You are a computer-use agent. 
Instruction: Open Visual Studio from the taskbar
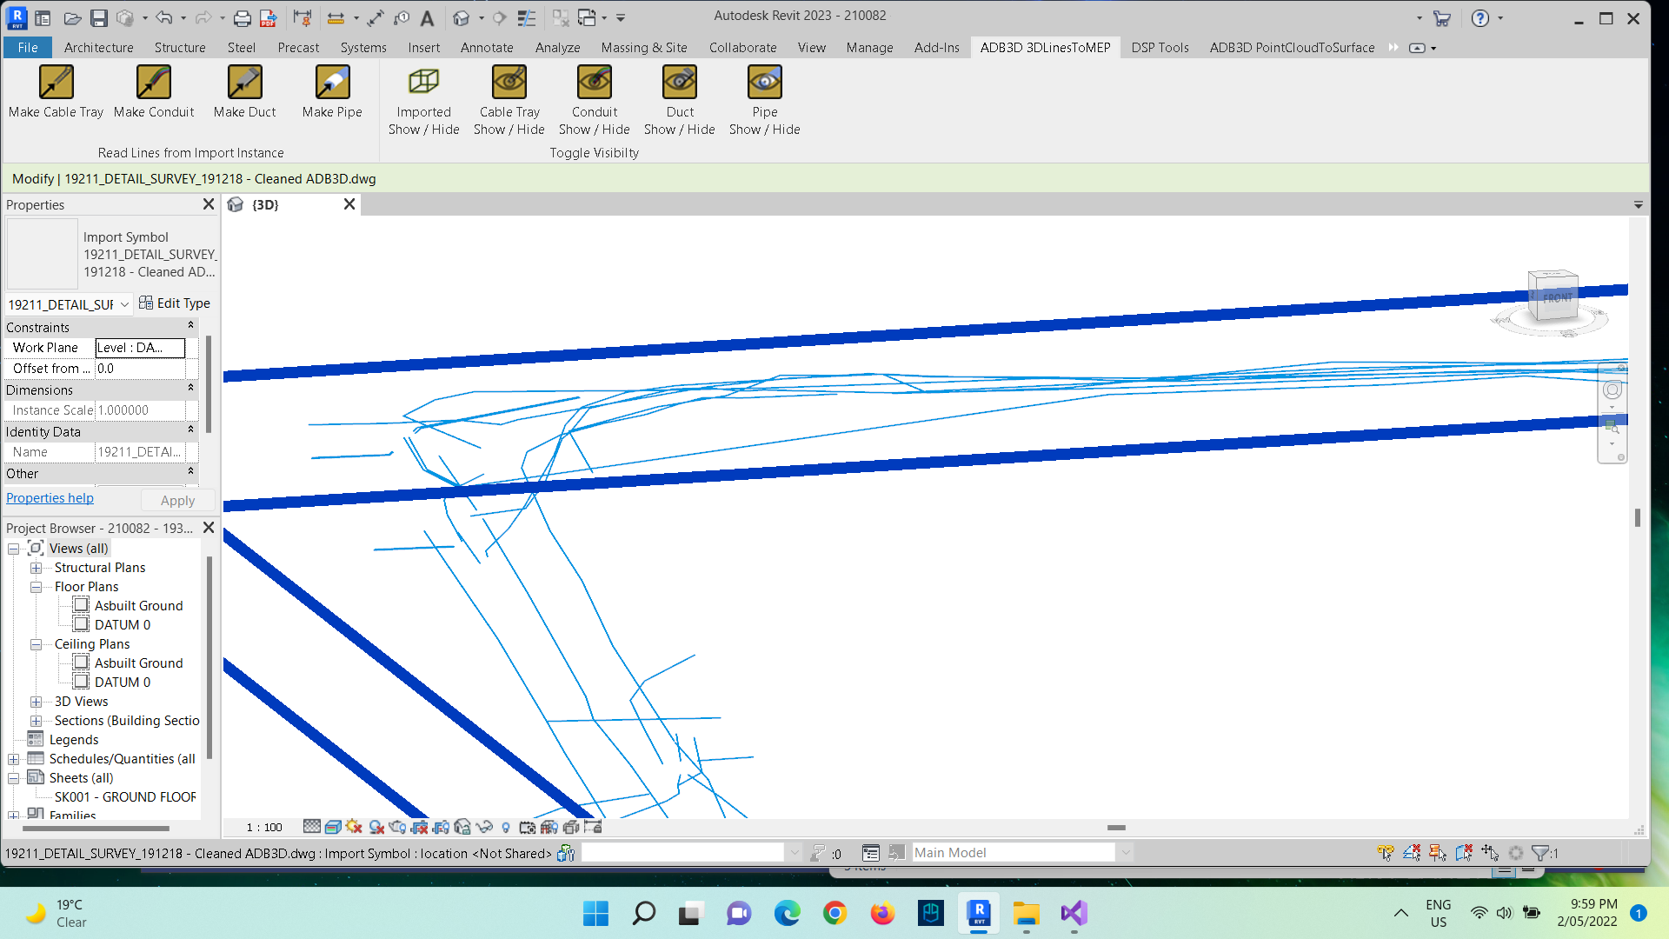click(1074, 913)
